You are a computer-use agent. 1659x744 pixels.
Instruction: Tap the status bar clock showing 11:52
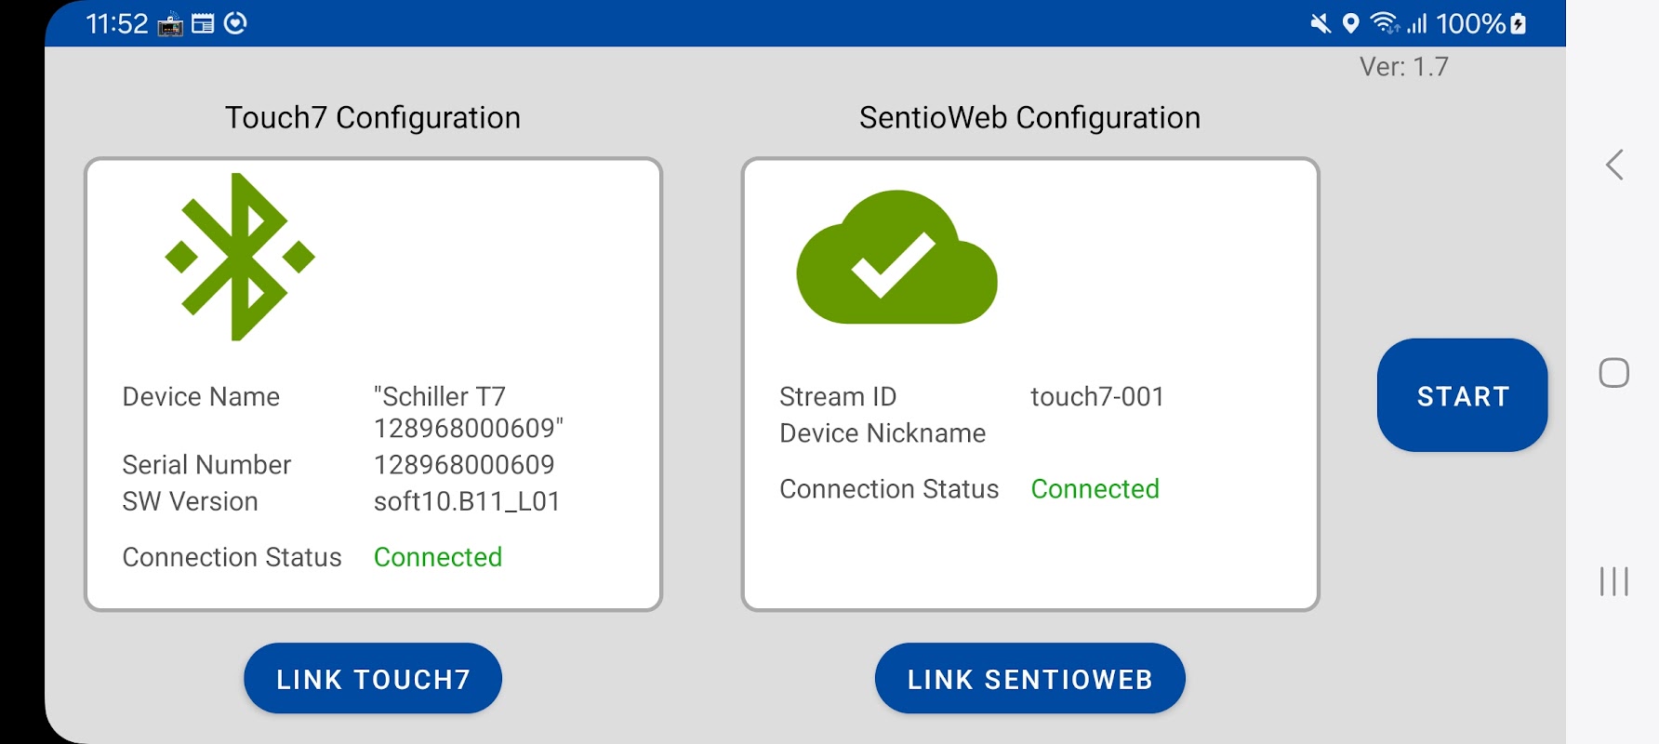click(x=117, y=24)
